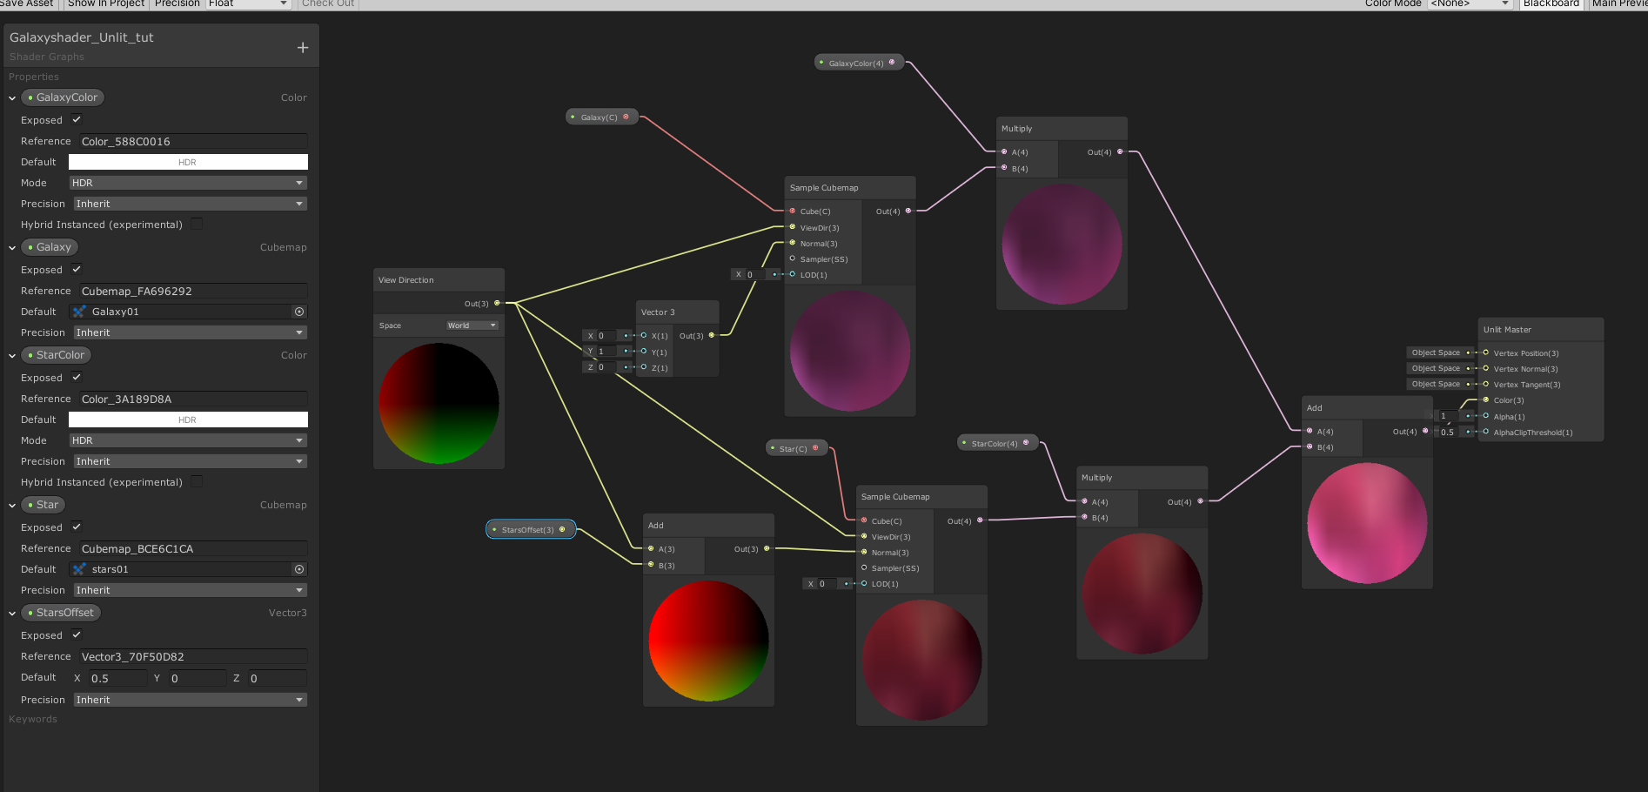
Task: Toggle the Exposed checkbox under the Star property
Action: coord(76,527)
